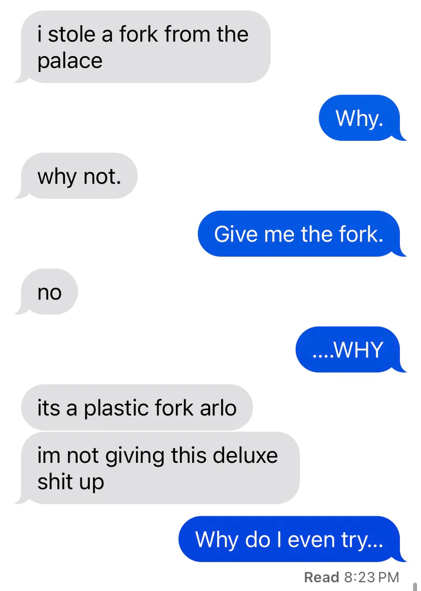Click the 8:23 PM timestamp
The image size is (421, 591).
point(371,577)
